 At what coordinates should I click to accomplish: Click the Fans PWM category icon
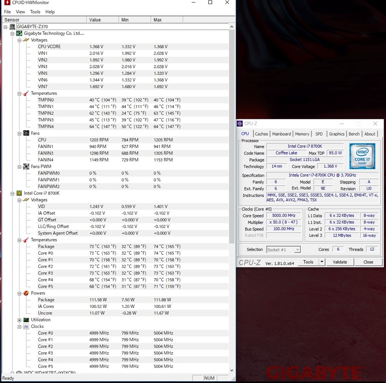click(x=26, y=166)
